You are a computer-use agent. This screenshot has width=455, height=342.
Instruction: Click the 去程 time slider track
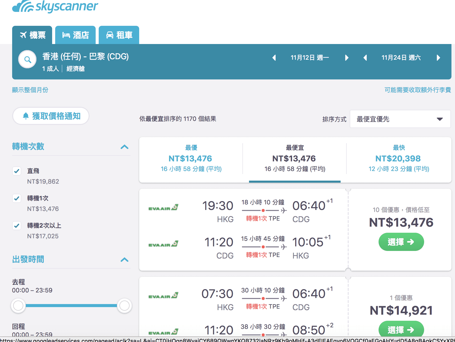71,306
